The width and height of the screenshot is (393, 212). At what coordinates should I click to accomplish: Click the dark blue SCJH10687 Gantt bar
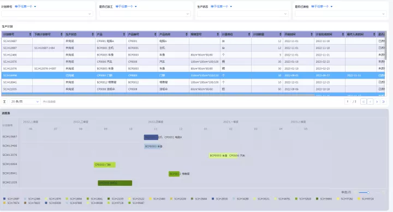click(151, 137)
